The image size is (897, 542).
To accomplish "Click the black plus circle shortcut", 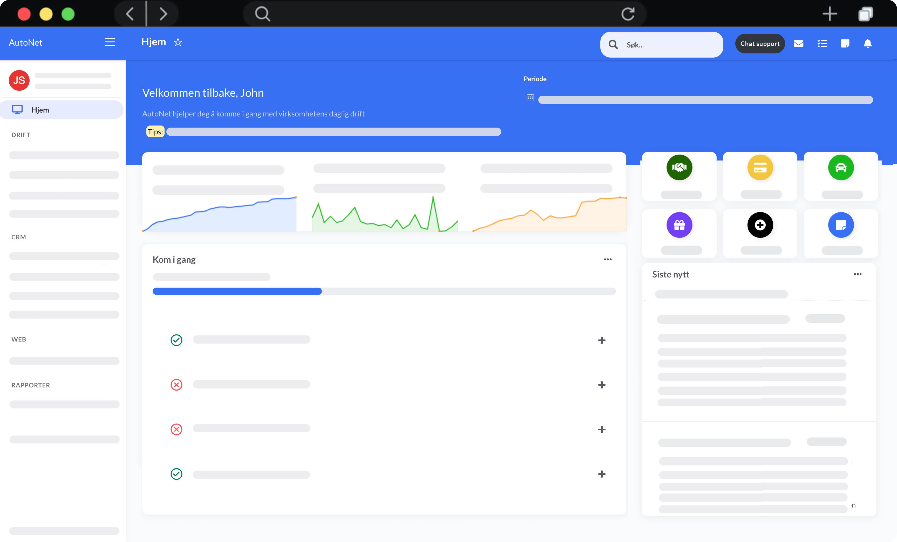I will (x=760, y=225).
